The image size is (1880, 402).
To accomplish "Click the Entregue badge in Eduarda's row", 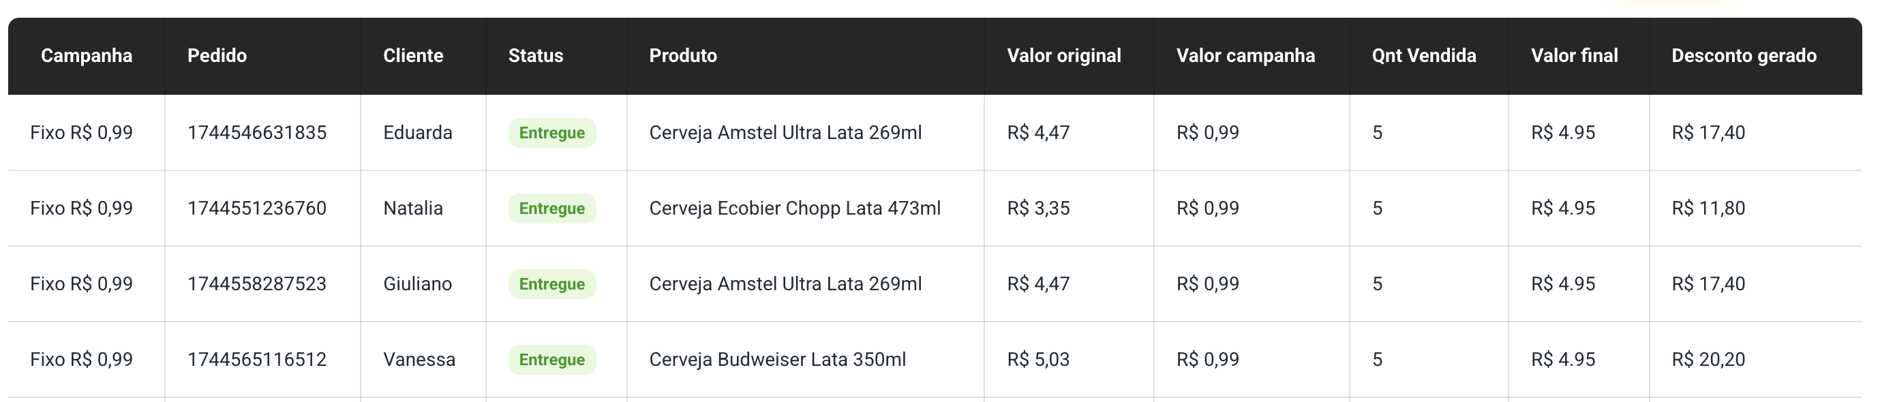I will [x=551, y=133].
